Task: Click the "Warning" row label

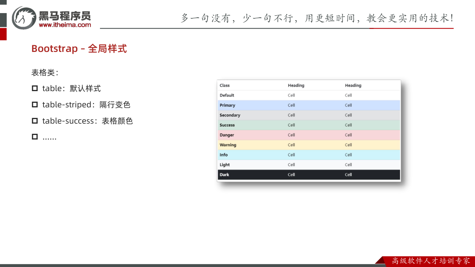Action: pyautogui.click(x=228, y=145)
